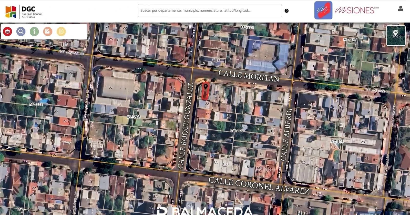Image resolution: width=410 pixels, height=215 pixels.
Task: Click parcel number 145
Action: (259, 168)
